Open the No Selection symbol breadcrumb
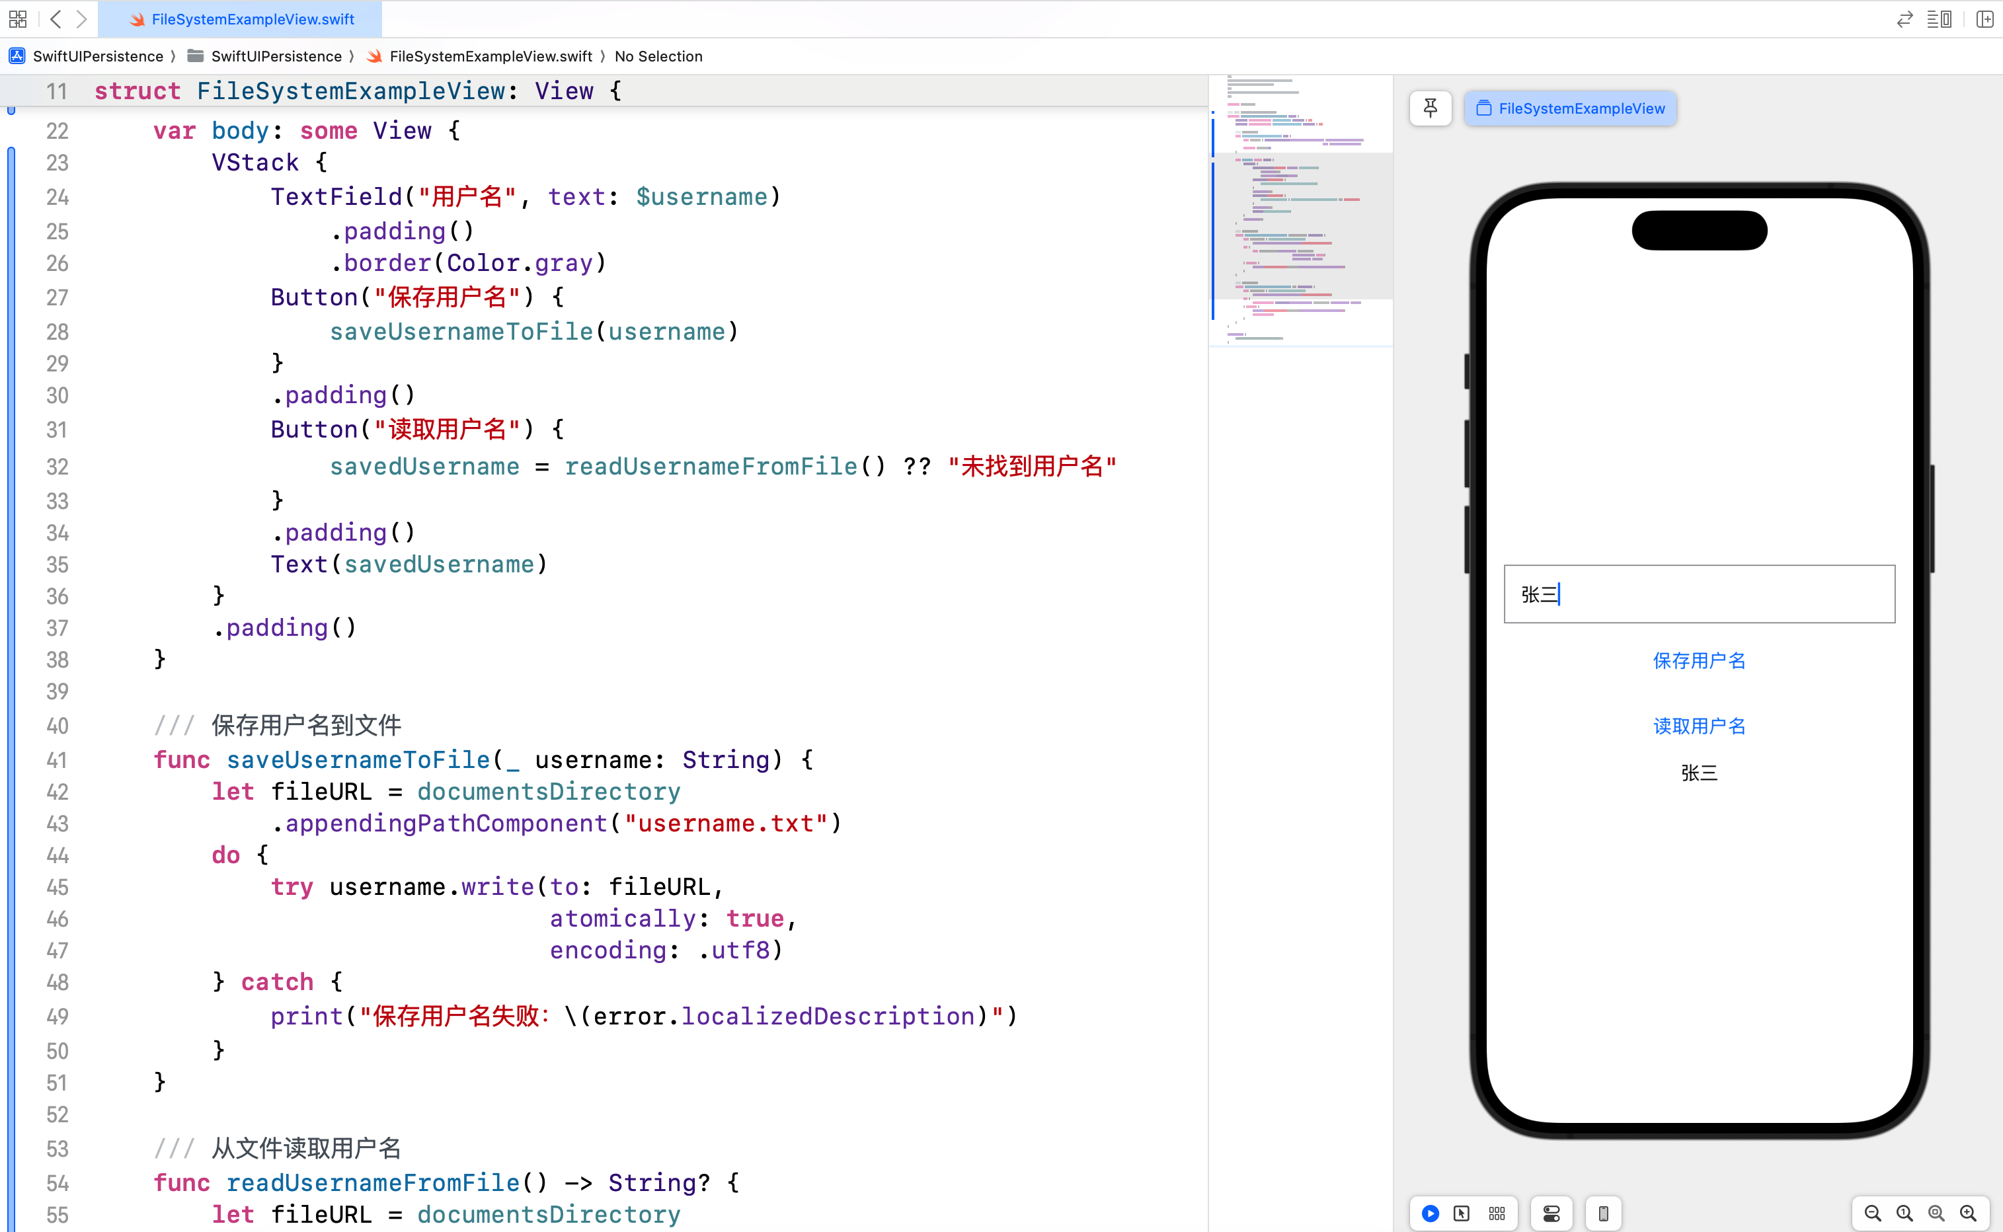2003x1232 pixels. (658, 56)
